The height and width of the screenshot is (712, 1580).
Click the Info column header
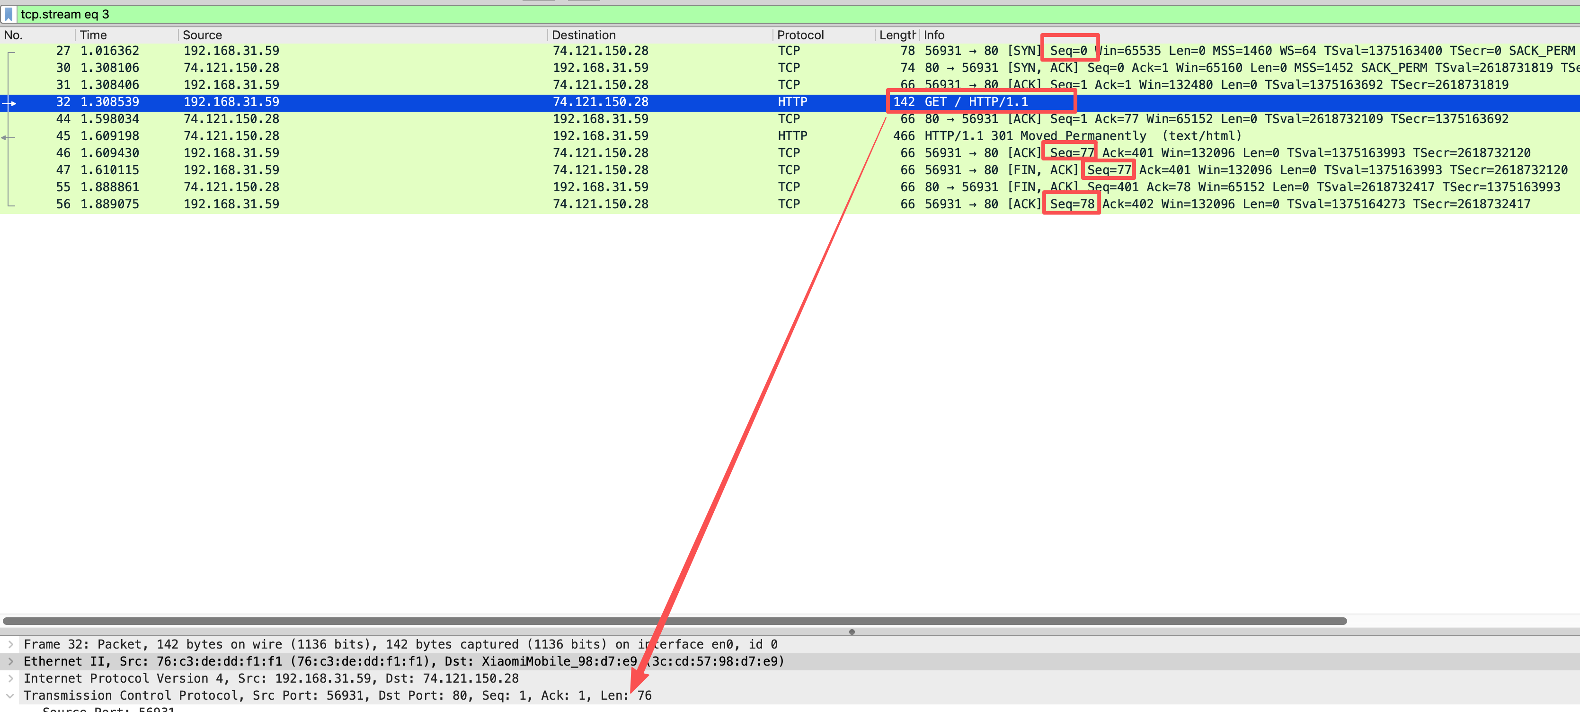tap(934, 35)
